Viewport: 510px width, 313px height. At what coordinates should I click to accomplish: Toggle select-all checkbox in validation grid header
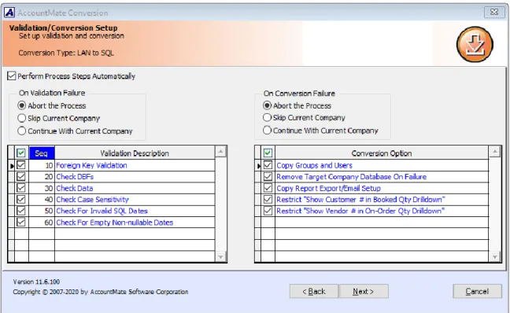[21, 153]
